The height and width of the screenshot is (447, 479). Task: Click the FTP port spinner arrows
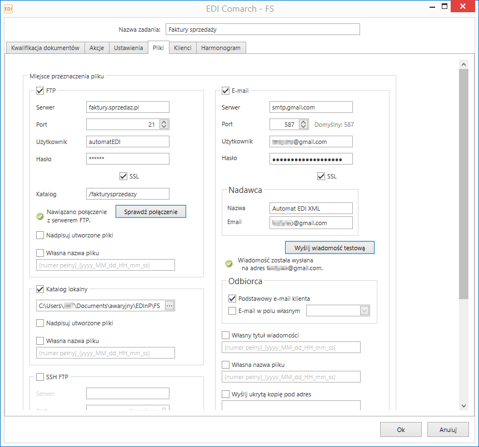[x=164, y=124]
